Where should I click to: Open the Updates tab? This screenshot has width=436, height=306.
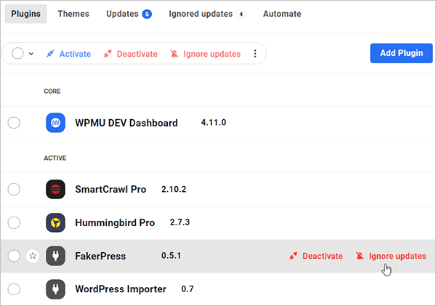[x=129, y=14]
